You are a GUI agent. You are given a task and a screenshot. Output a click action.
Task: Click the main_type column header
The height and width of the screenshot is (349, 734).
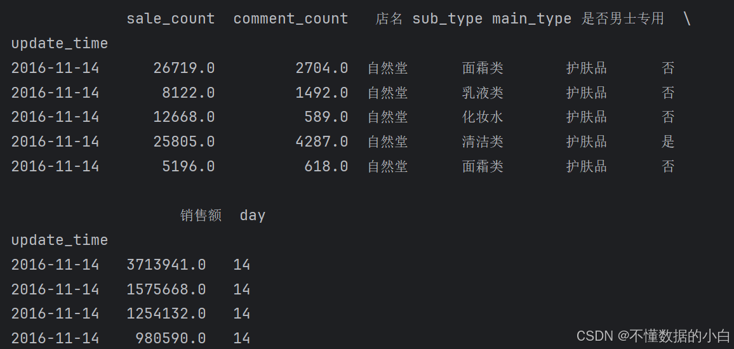click(532, 18)
